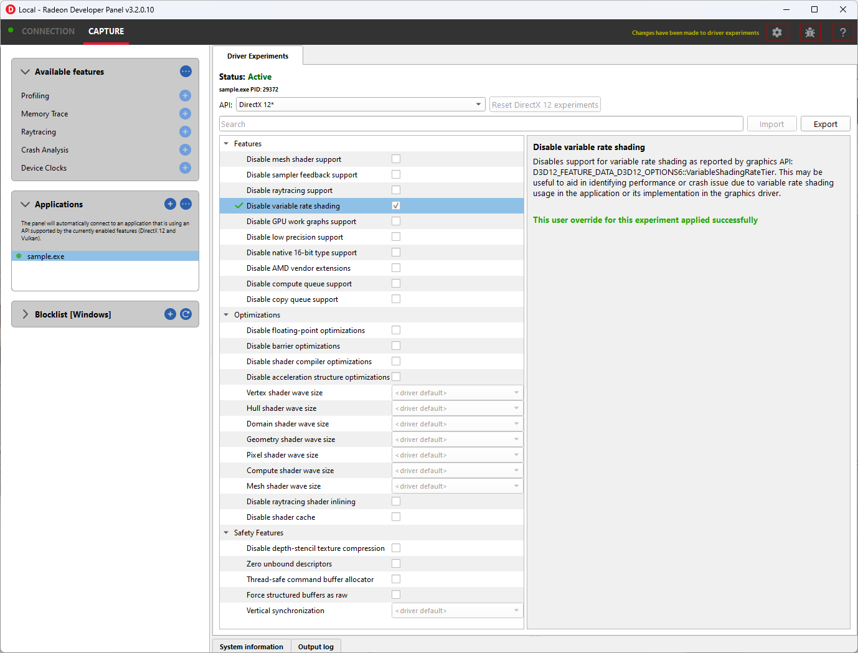This screenshot has width=858, height=653.
Task: Open the bug report tool
Action: click(x=810, y=32)
